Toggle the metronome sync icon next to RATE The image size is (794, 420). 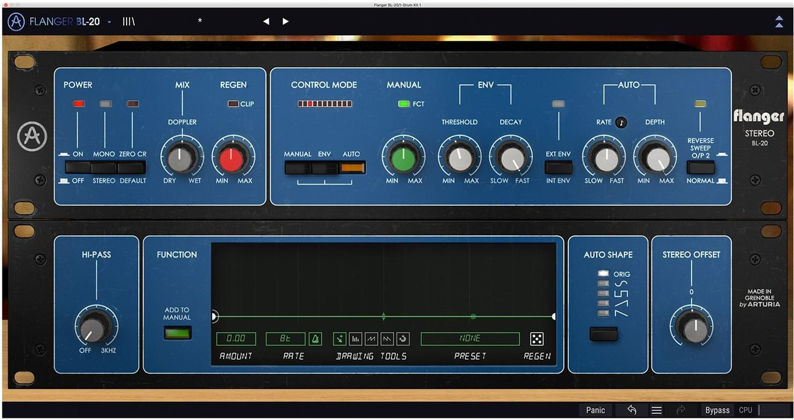pyautogui.click(x=315, y=339)
